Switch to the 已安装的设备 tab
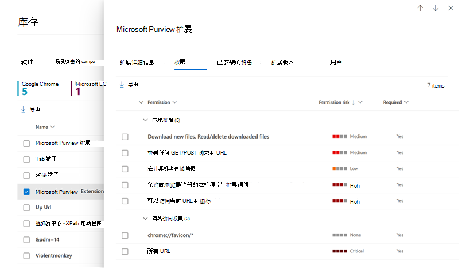Screen dimensions: 459x269 (235, 62)
